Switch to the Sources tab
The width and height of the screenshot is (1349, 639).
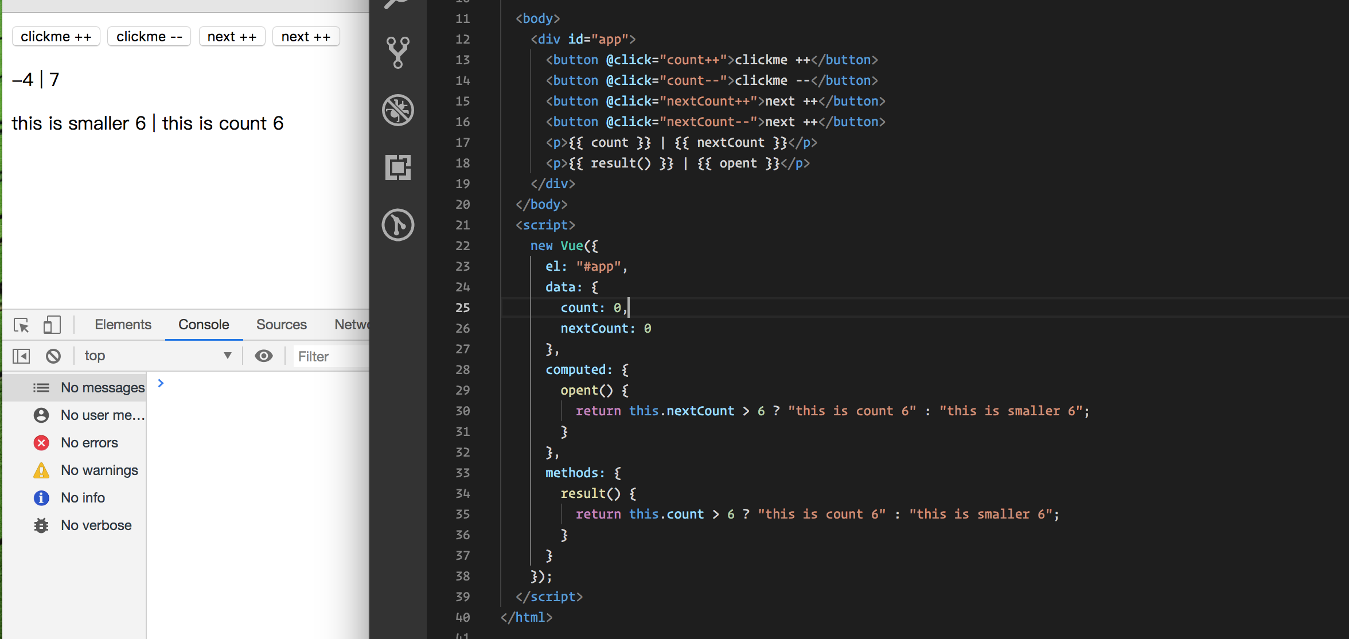click(281, 325)
